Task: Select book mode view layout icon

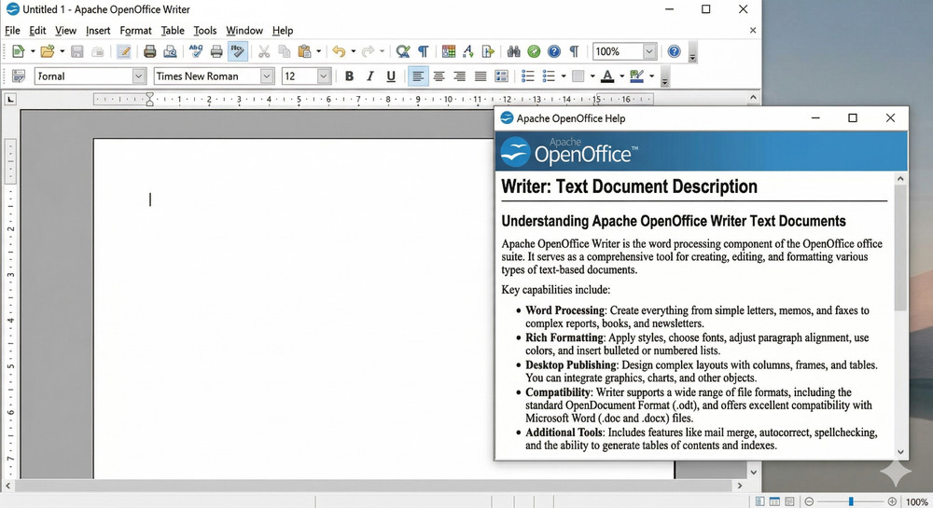Action: click(x=789, y=501)
